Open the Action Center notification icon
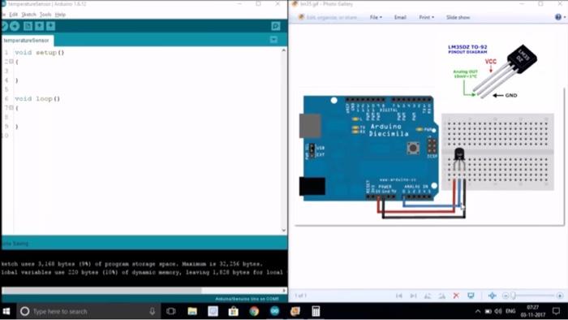 [557, 311]
